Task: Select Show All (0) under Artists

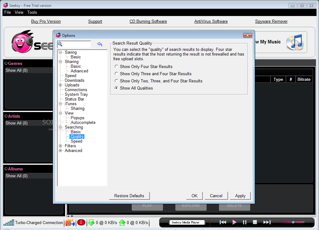Action: (x=29, y=123)
